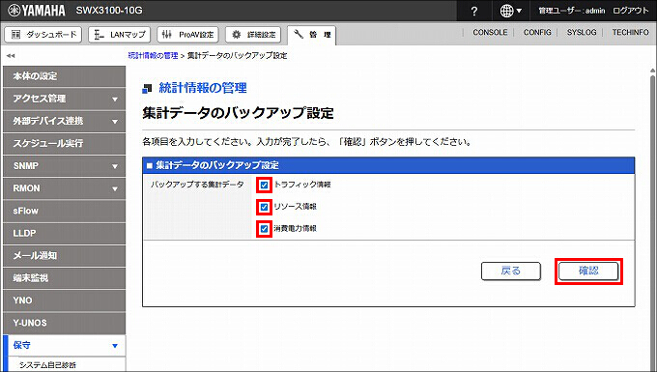Toggle the リソース情報 checkbox
The height and width of the screenshot is (372, 657).
(x=264, y=207)
